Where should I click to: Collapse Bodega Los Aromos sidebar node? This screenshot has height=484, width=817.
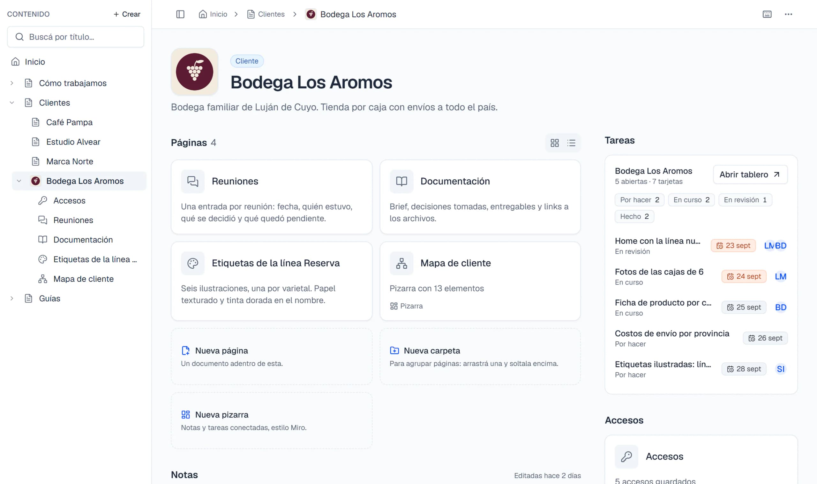point(19,181)
